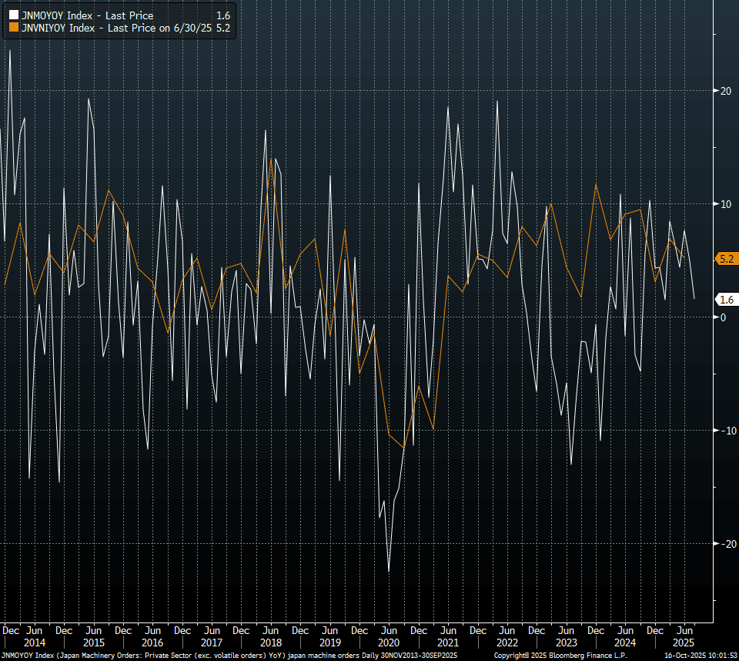This screenshot has width=739, height=661.
Task: Select the 2014 year label on the time axis
Action: pos(35,643)
